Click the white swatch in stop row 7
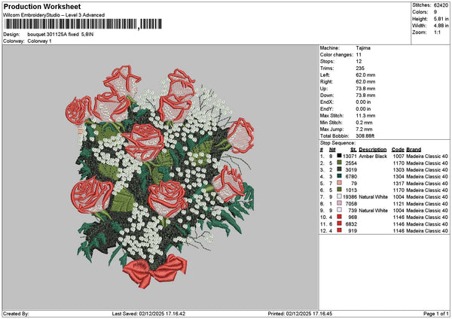The height and width of the screenshot is (319, 452). coord(339,196)
